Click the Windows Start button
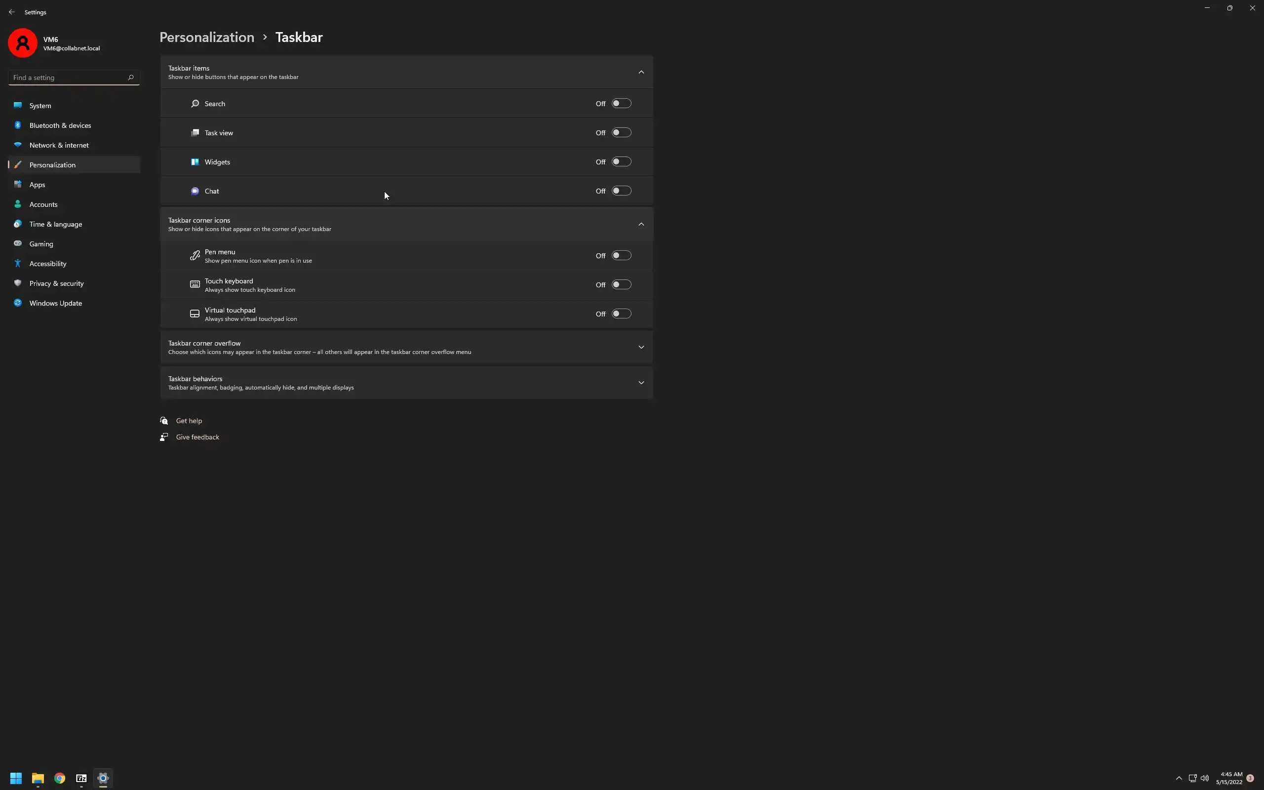The height and width of the screenshot is (790, 1264). coord(16,778)
